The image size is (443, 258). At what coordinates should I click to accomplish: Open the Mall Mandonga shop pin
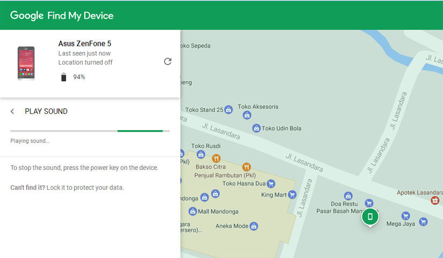[192, 211]
